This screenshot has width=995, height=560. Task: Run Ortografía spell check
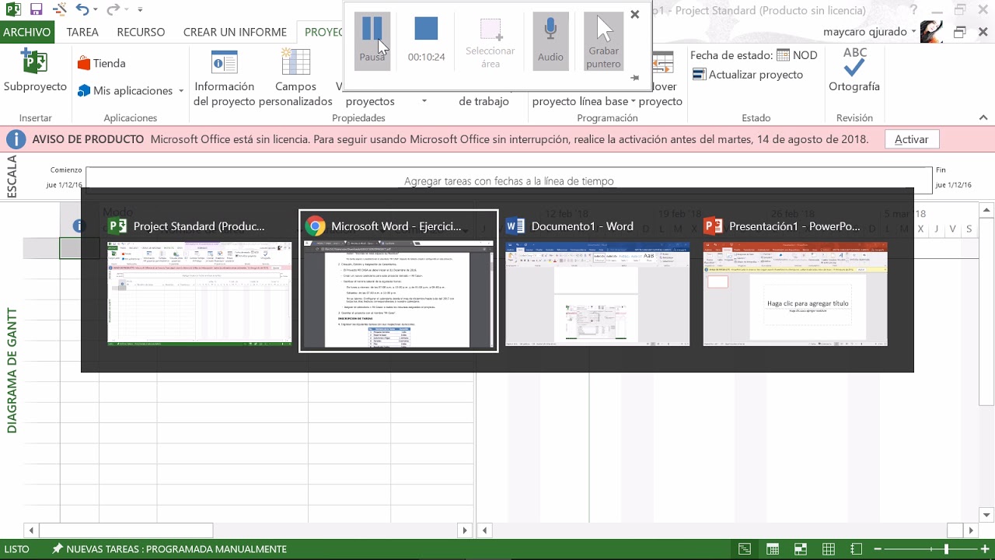coord(854,70)
